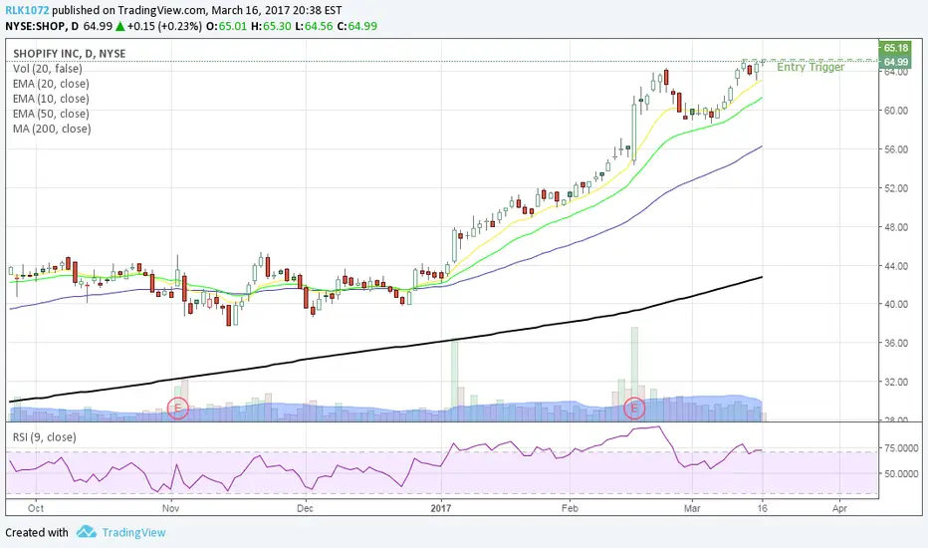Select the Vol (20, false) indicator label
The image size is (928, 548).
(x=48, y=69)
